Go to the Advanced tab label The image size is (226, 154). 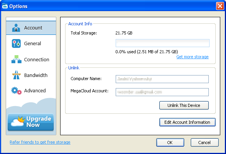pos(35,91)
